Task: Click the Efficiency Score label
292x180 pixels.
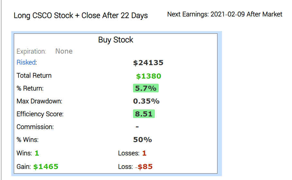Action: point(40,114)
